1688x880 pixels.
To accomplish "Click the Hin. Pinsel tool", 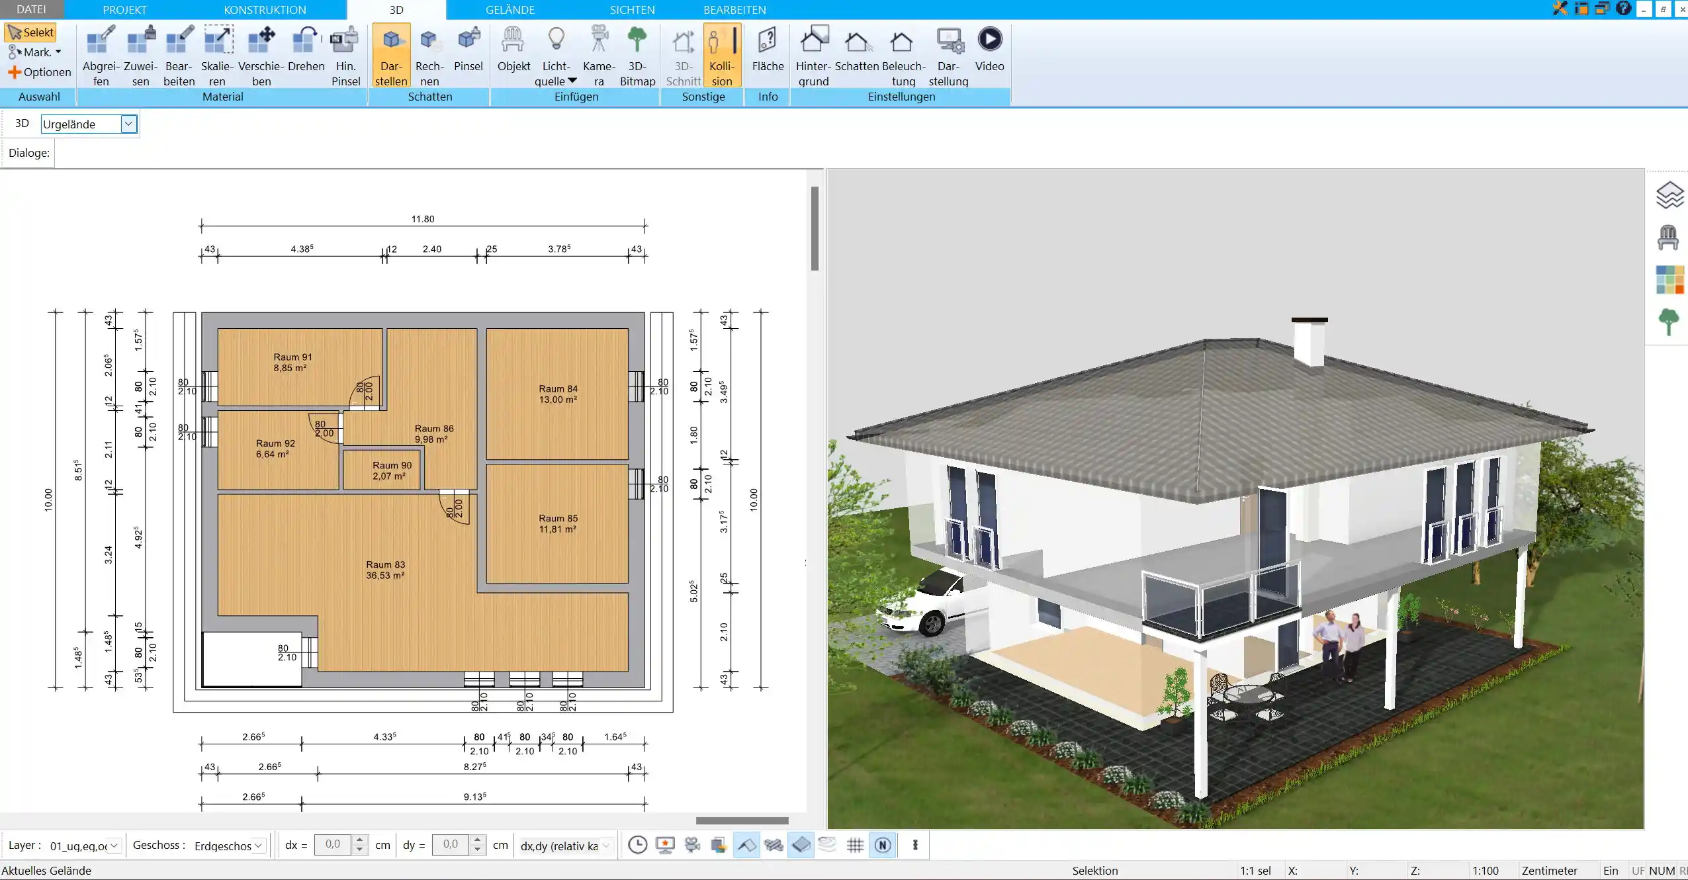I will [x=345, y=56].
